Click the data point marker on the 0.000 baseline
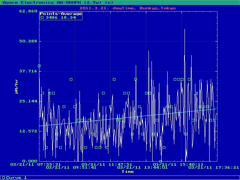Viewport: 240px width, 180px height. 160,161
